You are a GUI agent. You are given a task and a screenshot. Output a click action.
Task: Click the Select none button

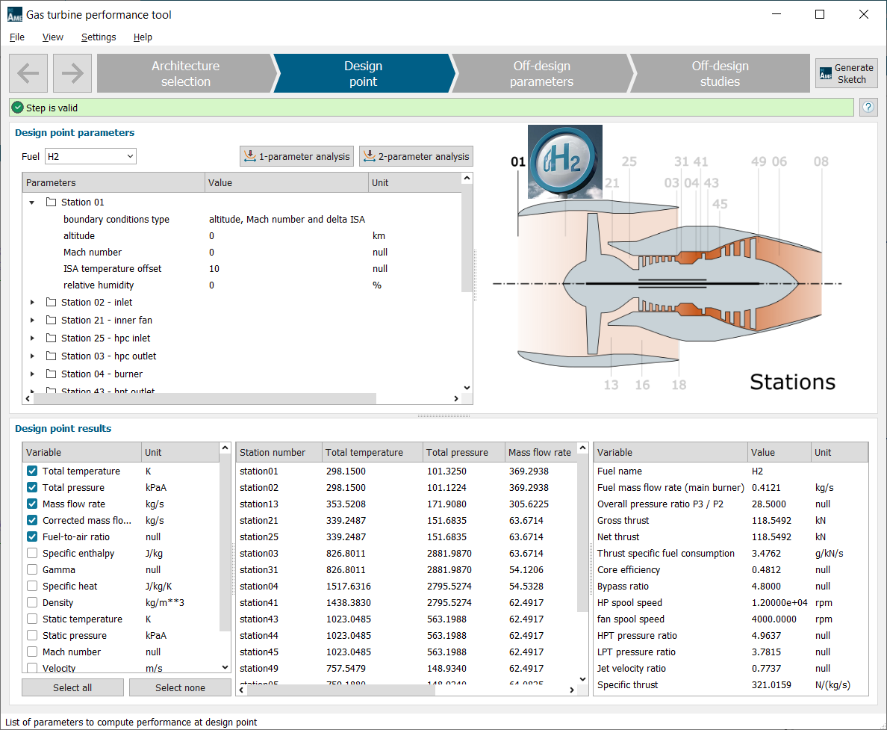(180, 687)
